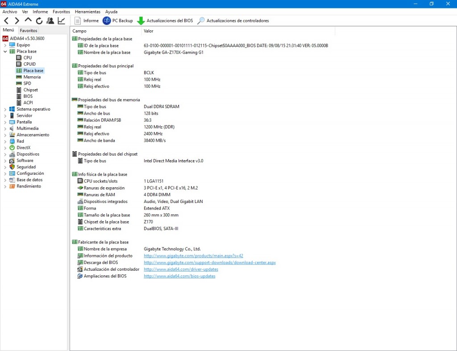Click the Forward navigation arrow icon
This screenshot has width=457, height=351.
(17, 21)
